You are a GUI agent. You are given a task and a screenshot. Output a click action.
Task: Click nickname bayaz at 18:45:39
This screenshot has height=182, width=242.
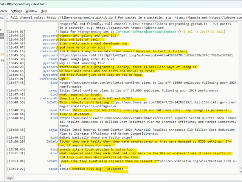click(x=53, y=59)
